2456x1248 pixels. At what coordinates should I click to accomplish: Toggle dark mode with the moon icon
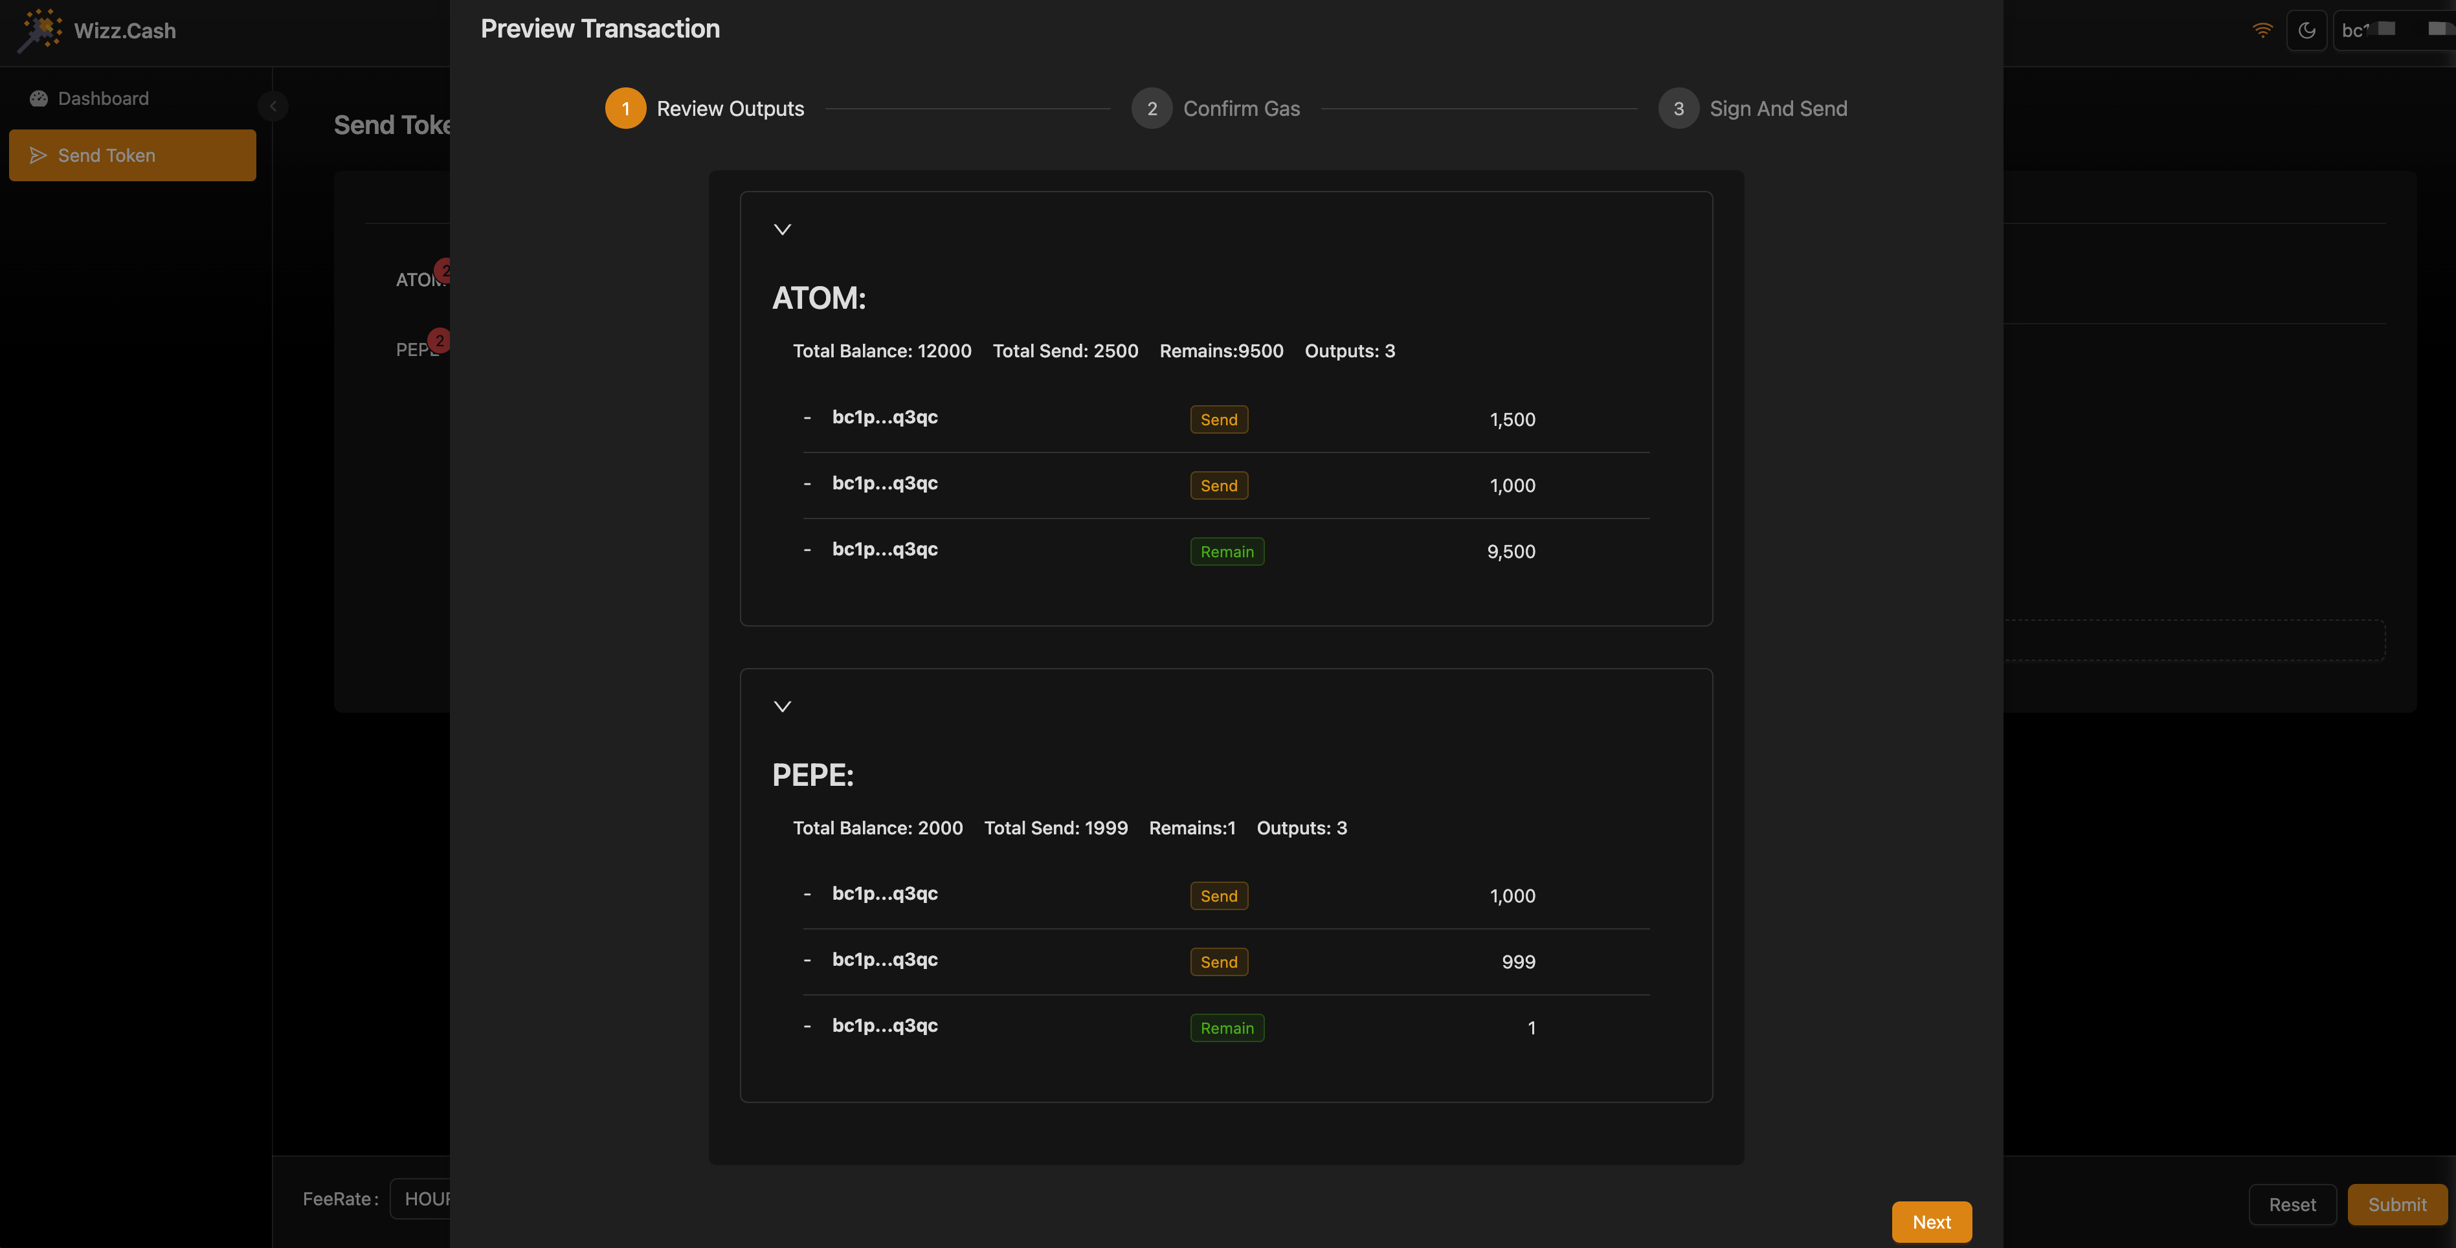(2306, 30)
